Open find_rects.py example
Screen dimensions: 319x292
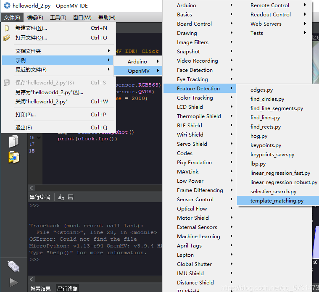(x=278, y=127)
